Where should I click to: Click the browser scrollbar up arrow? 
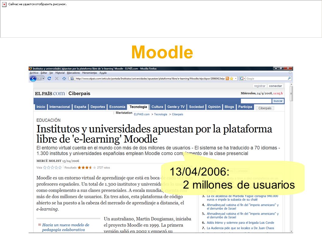tap(291, 84)
